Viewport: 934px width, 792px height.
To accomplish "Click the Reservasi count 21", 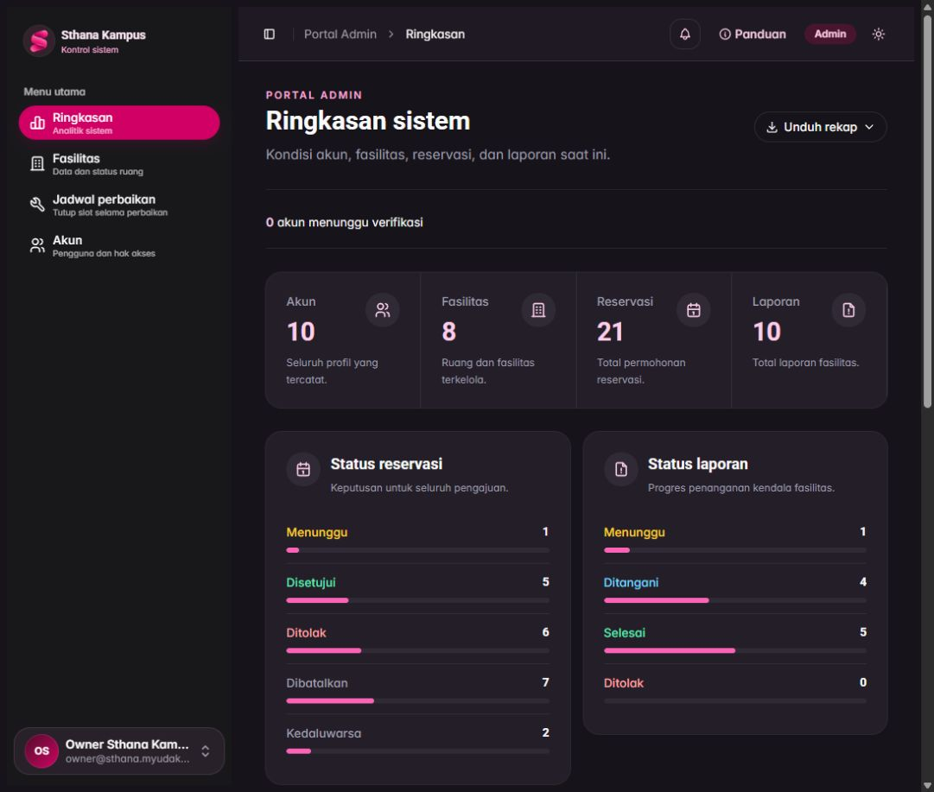I will pos(610,332).
